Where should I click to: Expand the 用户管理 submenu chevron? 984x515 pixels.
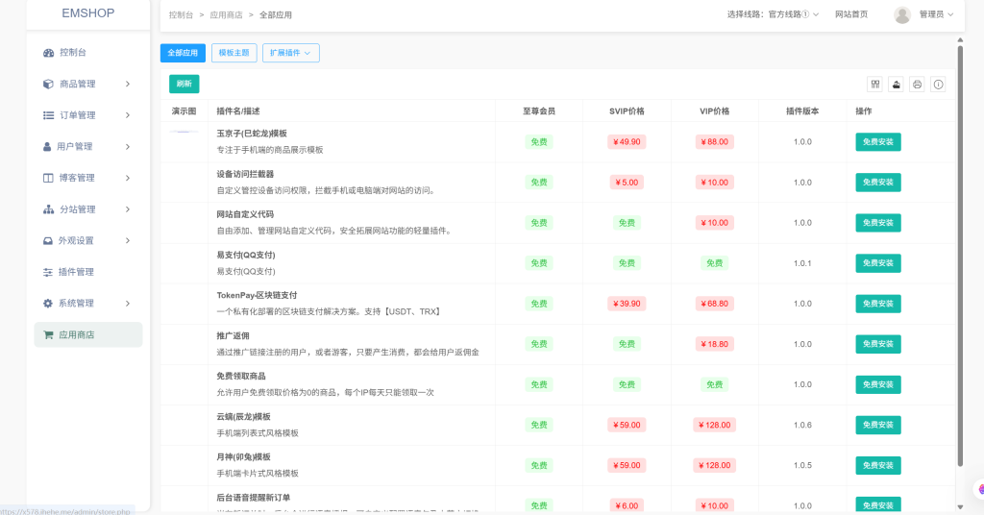point(128,147)
